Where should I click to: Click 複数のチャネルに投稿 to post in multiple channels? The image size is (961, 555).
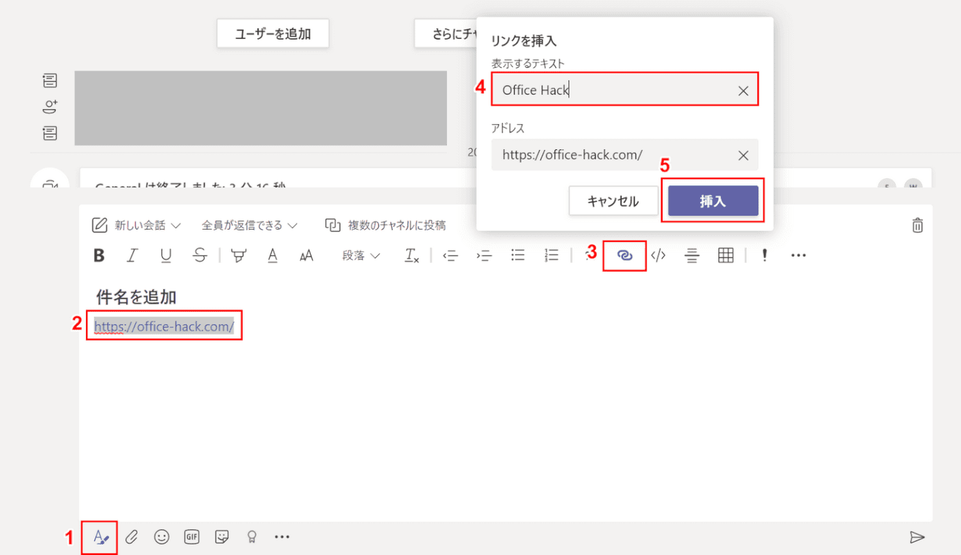coord(386,225)
